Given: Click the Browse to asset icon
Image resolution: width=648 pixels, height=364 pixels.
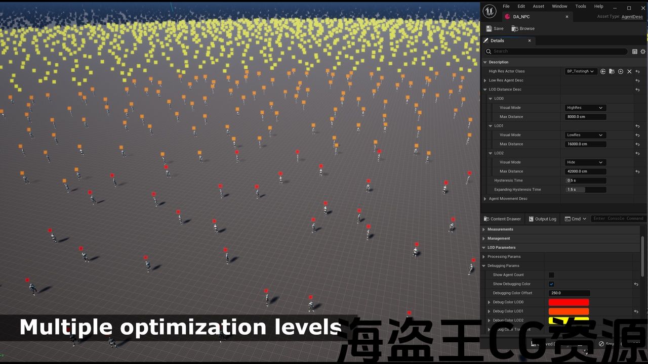Looking at the screenshot, I should (x=515, y=29).
